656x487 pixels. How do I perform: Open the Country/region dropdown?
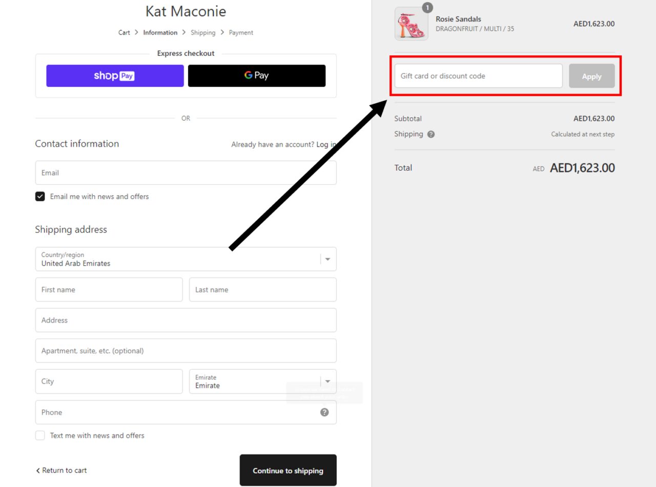(x=186, y=259)
